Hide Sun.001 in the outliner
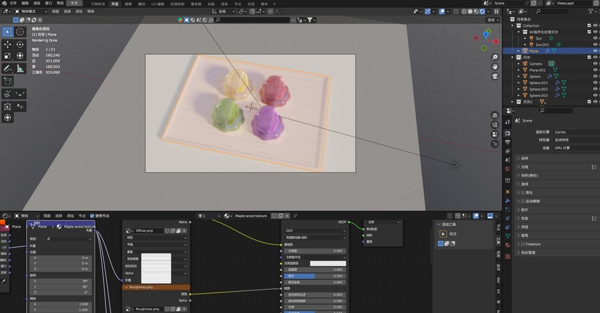The image size is (600, 313). pyautogui.click(x=595, y=45)
